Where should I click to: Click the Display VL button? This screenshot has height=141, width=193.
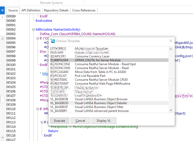104,121
